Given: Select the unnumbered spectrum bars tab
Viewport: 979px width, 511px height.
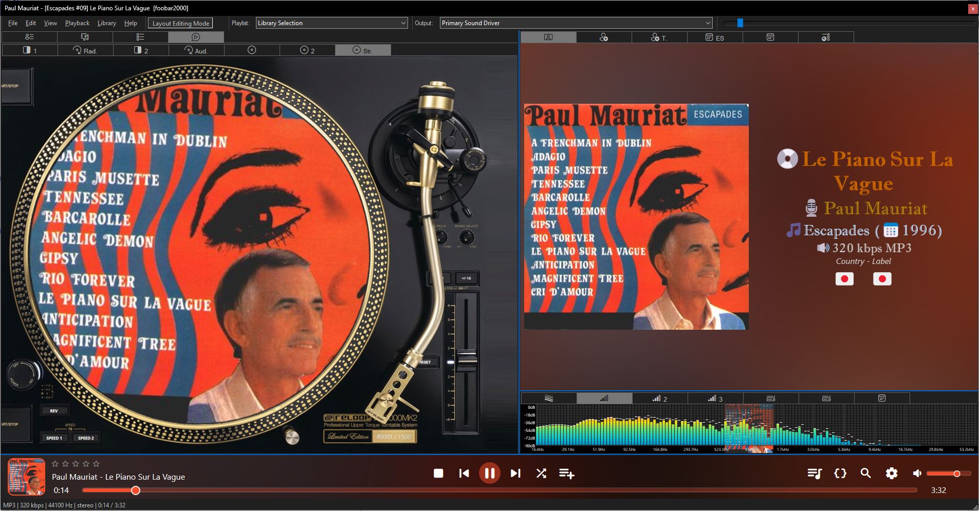Looking at the screenshot, I should [604, 399].
